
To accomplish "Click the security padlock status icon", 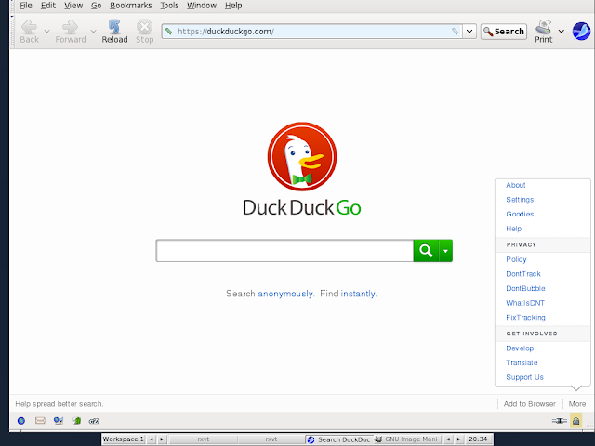I will point(576,421).
